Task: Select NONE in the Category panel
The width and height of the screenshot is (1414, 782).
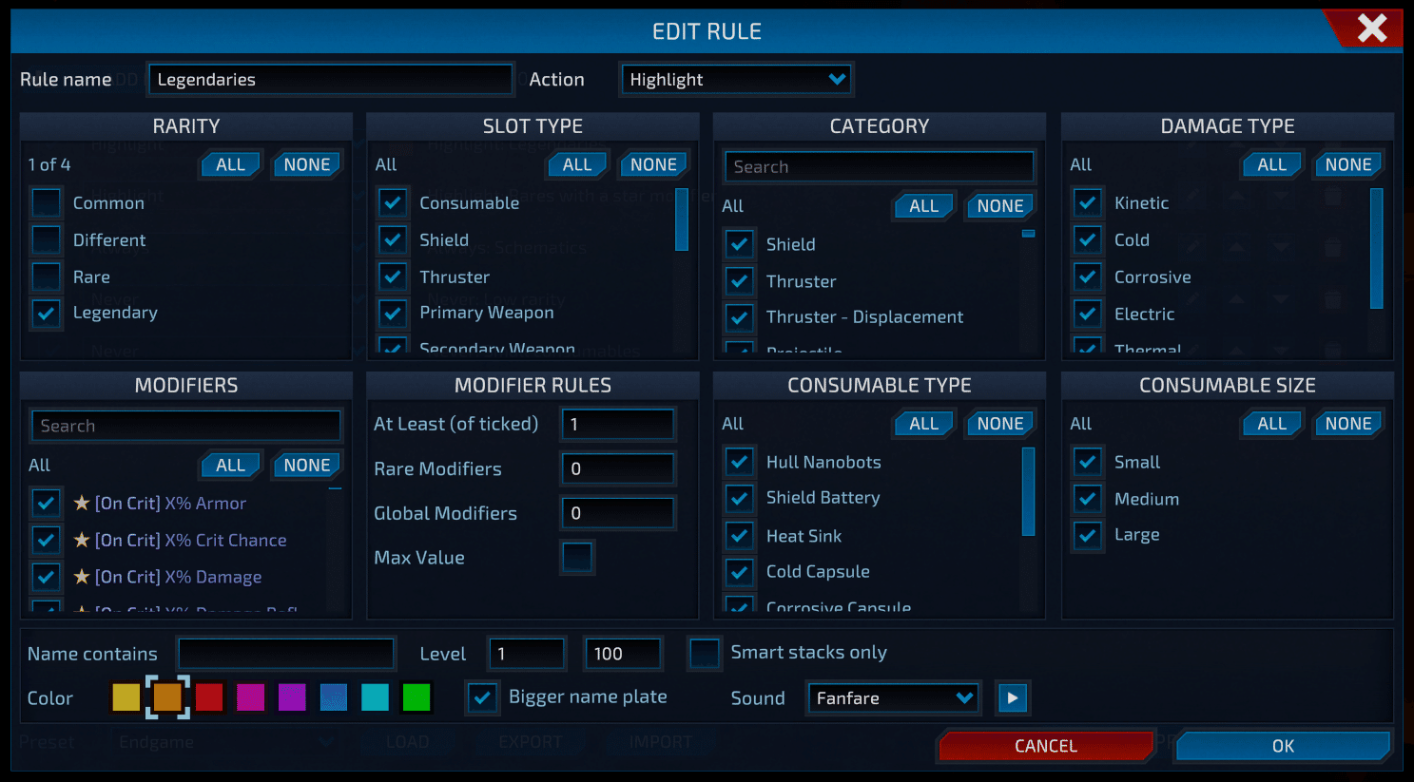Action: click(1000, 206)
